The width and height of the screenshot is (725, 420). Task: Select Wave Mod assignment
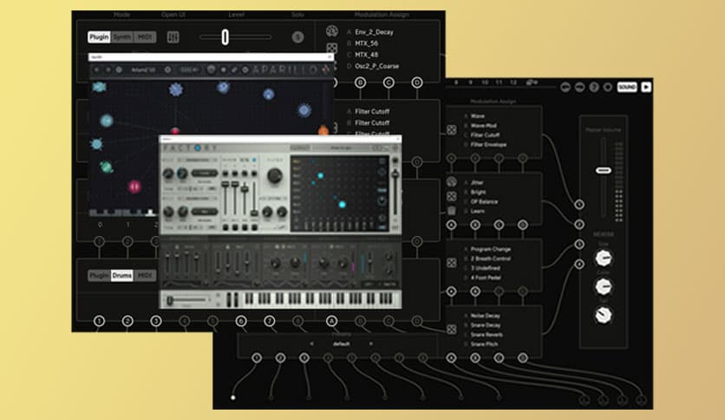click(483, 125)
